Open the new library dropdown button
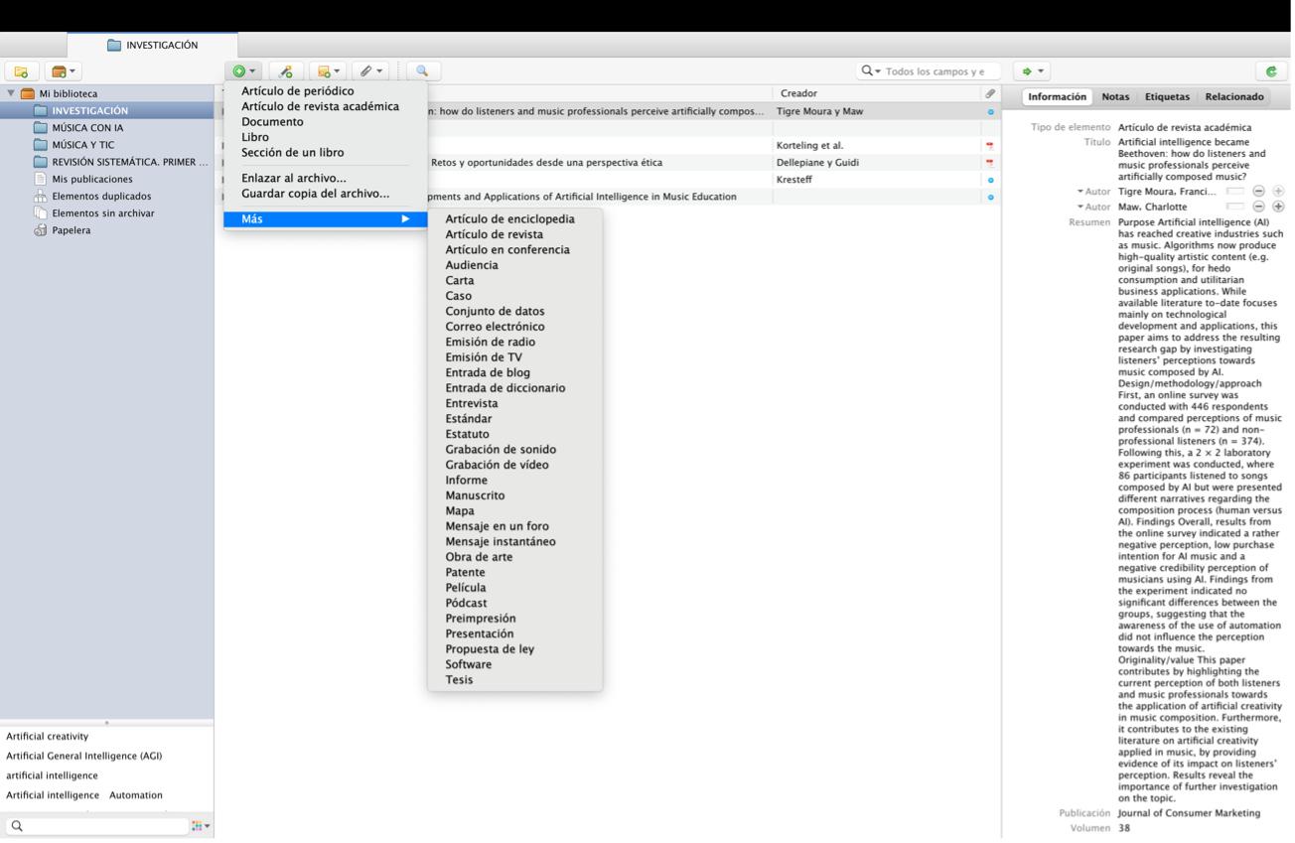 click(64, 71)
